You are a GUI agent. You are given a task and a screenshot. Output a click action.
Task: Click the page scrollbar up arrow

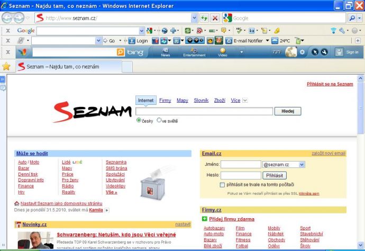[x=361, y=78]
